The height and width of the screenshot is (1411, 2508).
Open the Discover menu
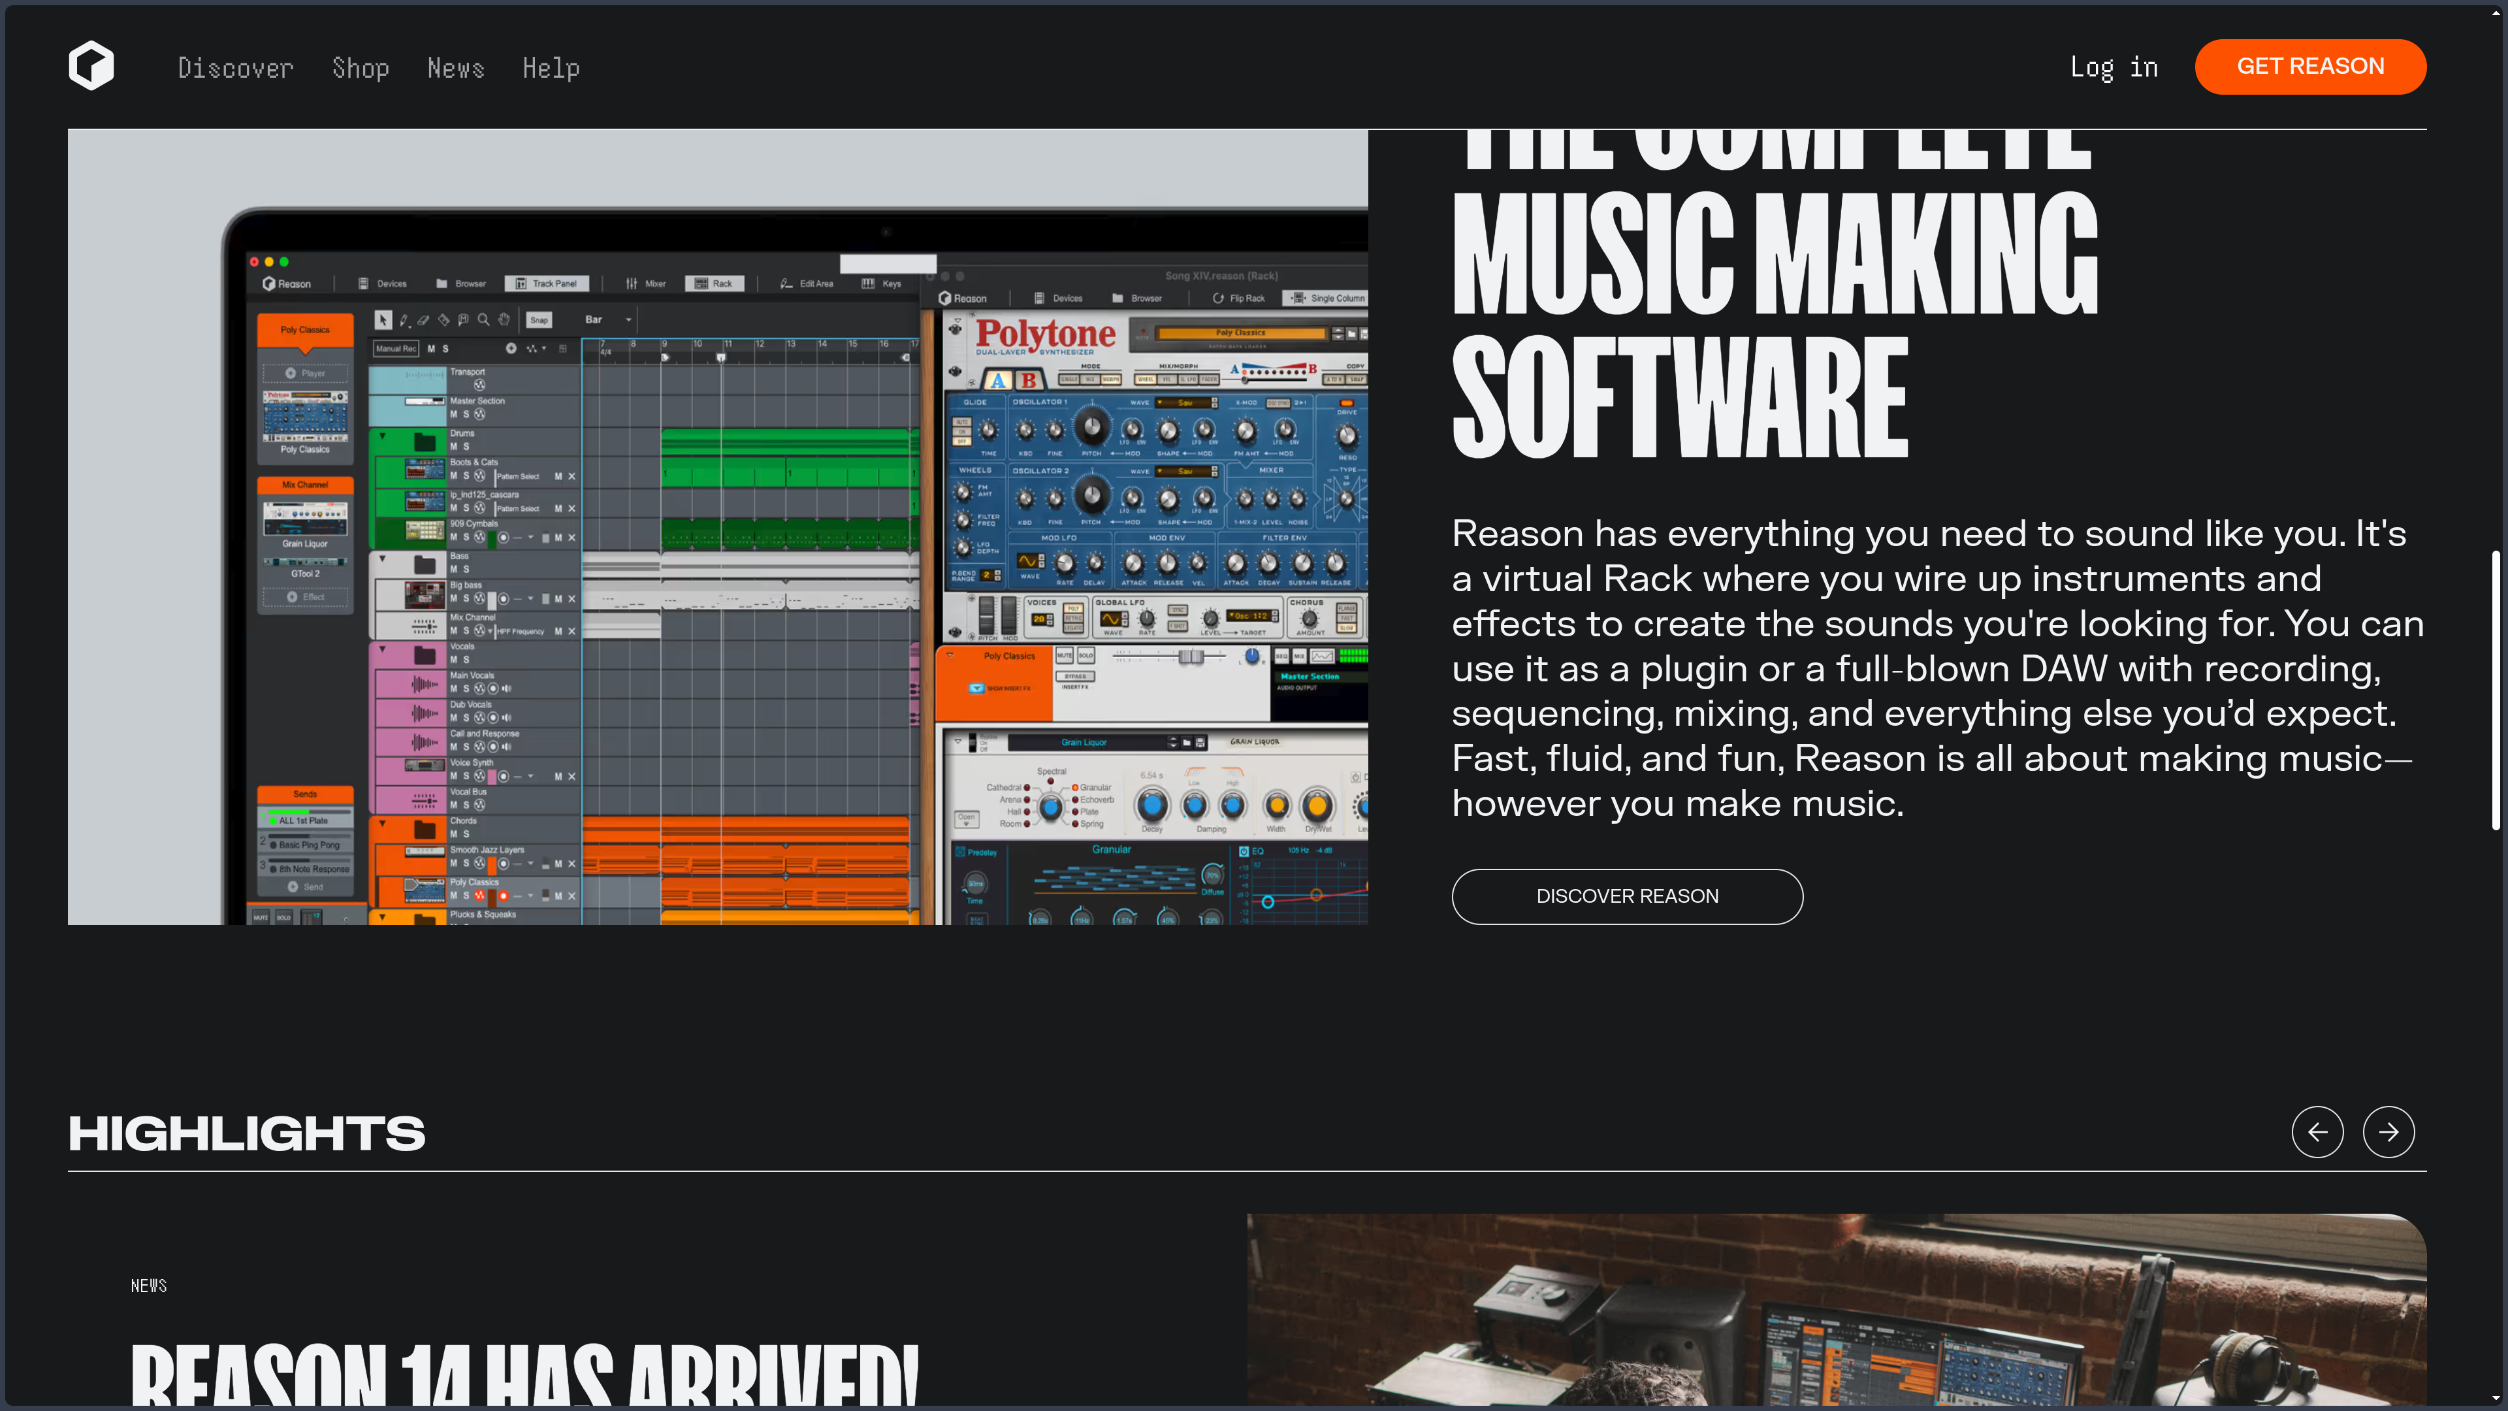236,67
